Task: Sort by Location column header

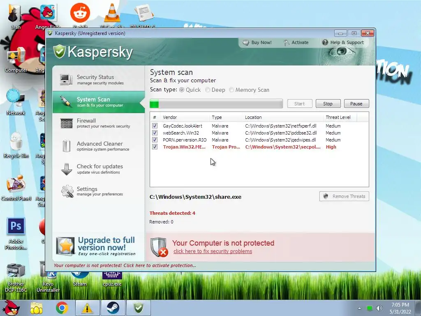Action: (283, 117)
